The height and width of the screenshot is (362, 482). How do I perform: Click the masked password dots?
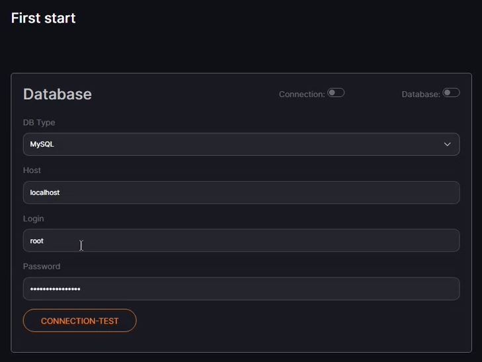click(56, 289)
